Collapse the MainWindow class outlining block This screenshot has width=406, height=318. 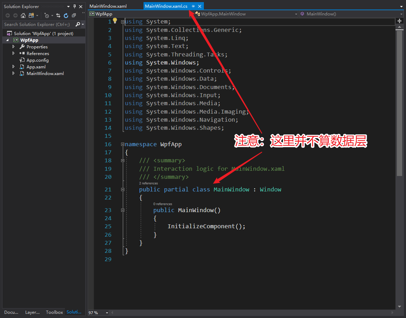123,190
